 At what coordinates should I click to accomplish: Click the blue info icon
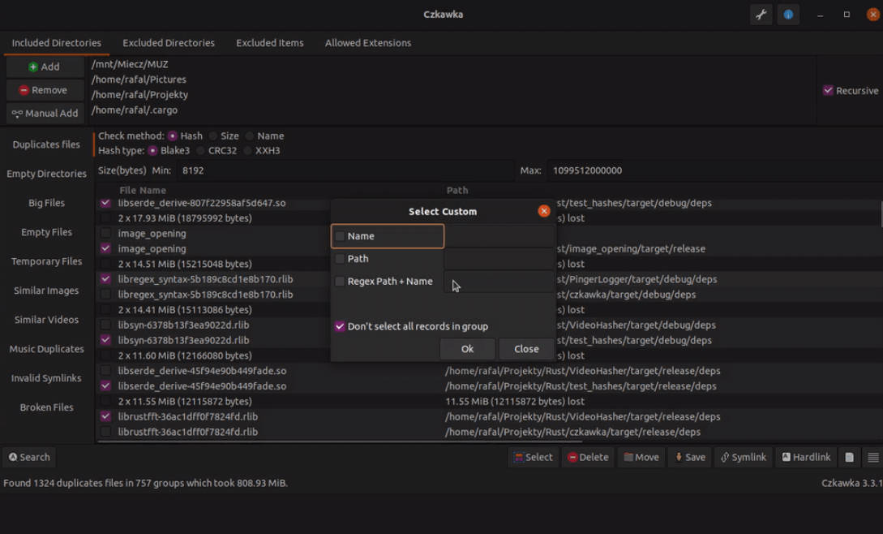click(x=788, y=15)
